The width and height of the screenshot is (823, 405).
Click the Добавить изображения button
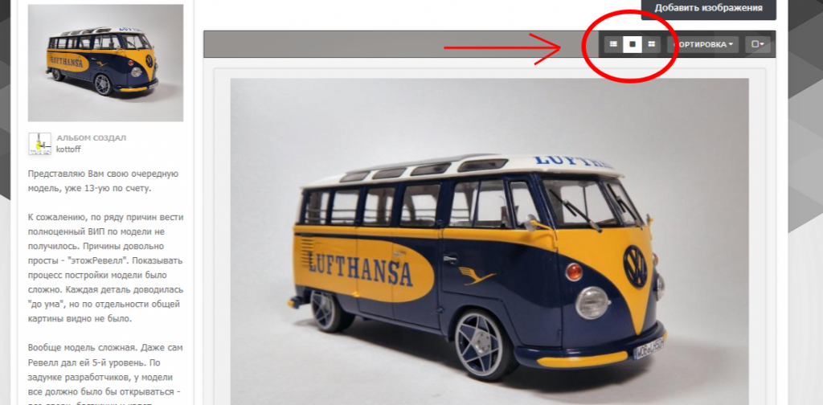pyautogui.click(x=708, y=8)
